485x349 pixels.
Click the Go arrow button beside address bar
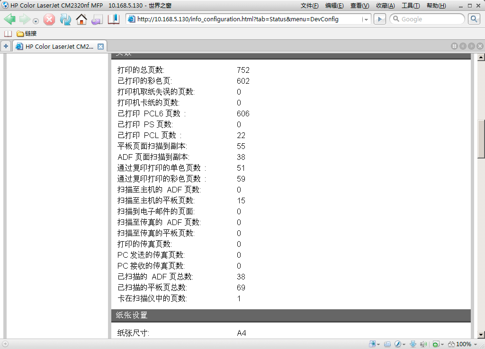coord(379,19)
